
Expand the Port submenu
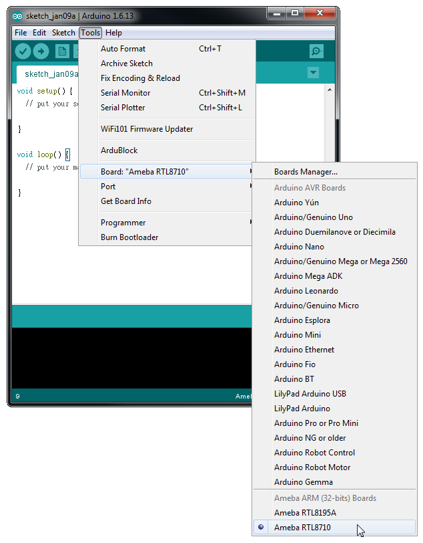tap(166, 187)
